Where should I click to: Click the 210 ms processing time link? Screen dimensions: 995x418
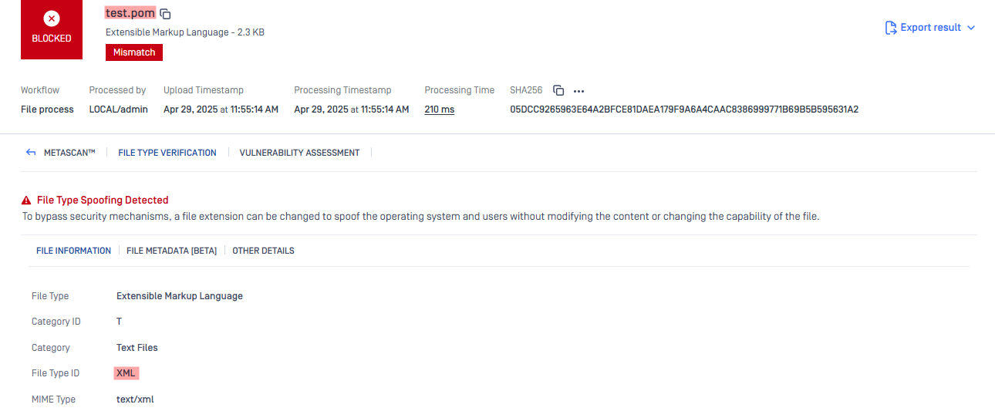[439, 110]
